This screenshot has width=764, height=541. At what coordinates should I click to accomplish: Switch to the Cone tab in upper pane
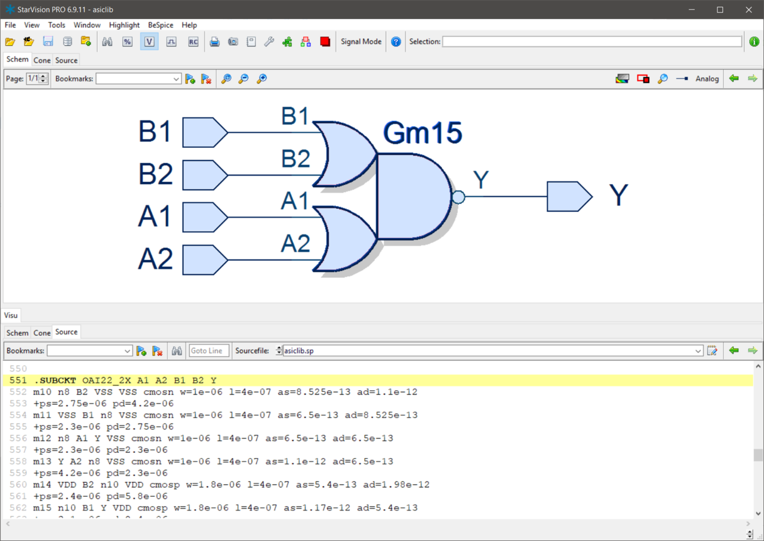click(42, 60)
